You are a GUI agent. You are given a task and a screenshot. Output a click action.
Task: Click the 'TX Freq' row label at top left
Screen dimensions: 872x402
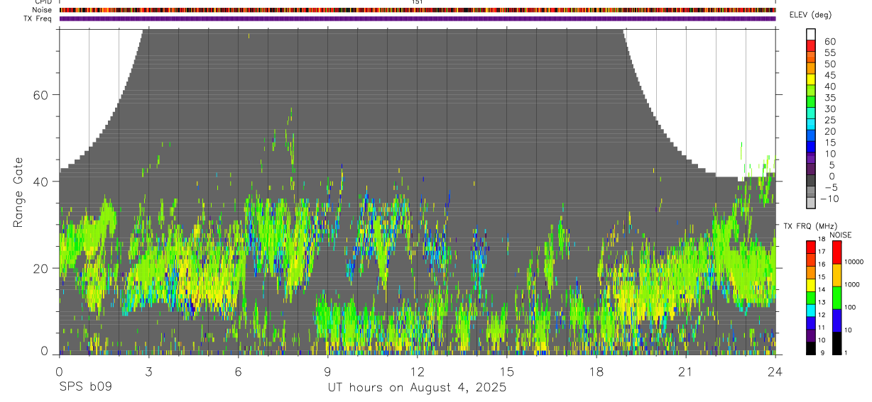pyautogui.click(x=39, y=18)
